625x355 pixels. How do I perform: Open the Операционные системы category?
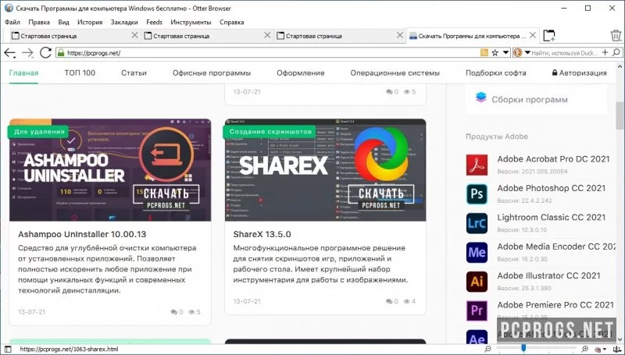pos(395,73)
